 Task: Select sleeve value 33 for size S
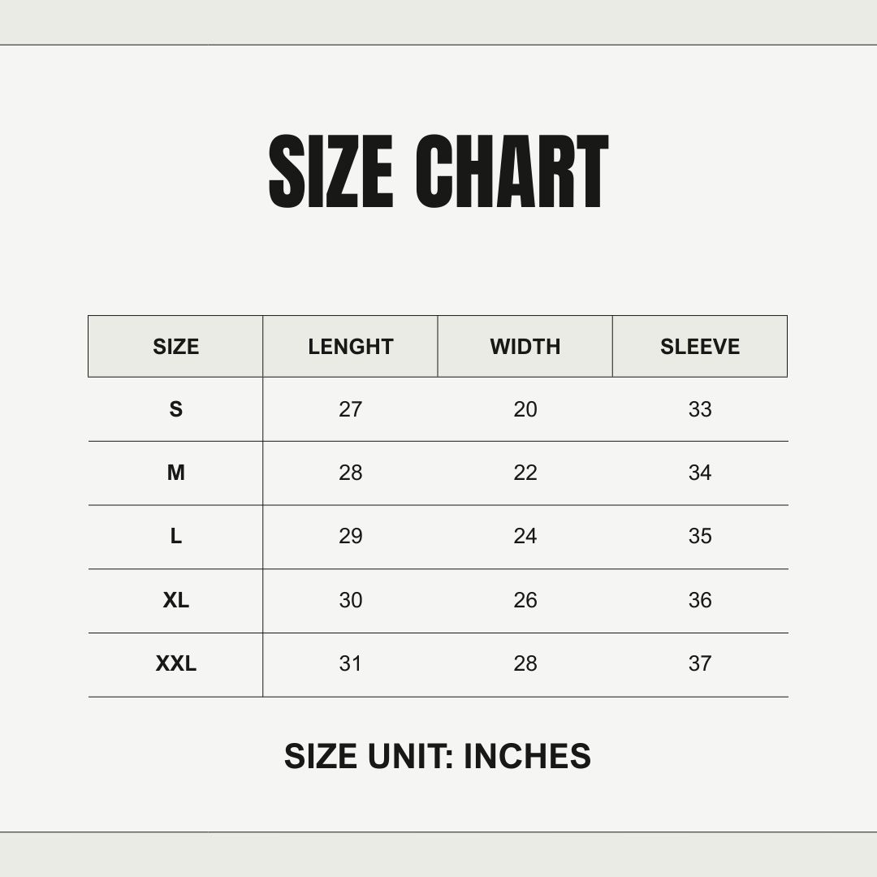tap(700, 409)
